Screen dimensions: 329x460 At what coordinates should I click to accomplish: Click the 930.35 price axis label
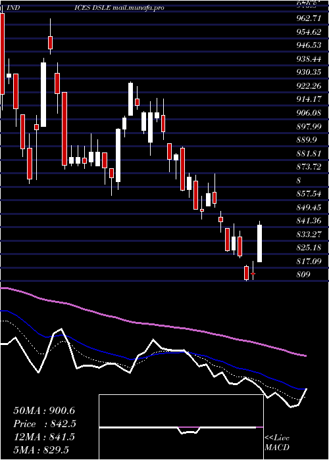[309, 72]
